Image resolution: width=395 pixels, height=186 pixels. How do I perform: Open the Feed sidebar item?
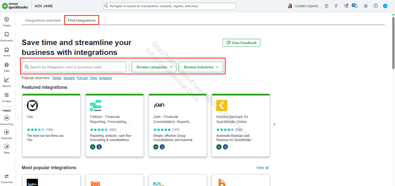point(7,67)
